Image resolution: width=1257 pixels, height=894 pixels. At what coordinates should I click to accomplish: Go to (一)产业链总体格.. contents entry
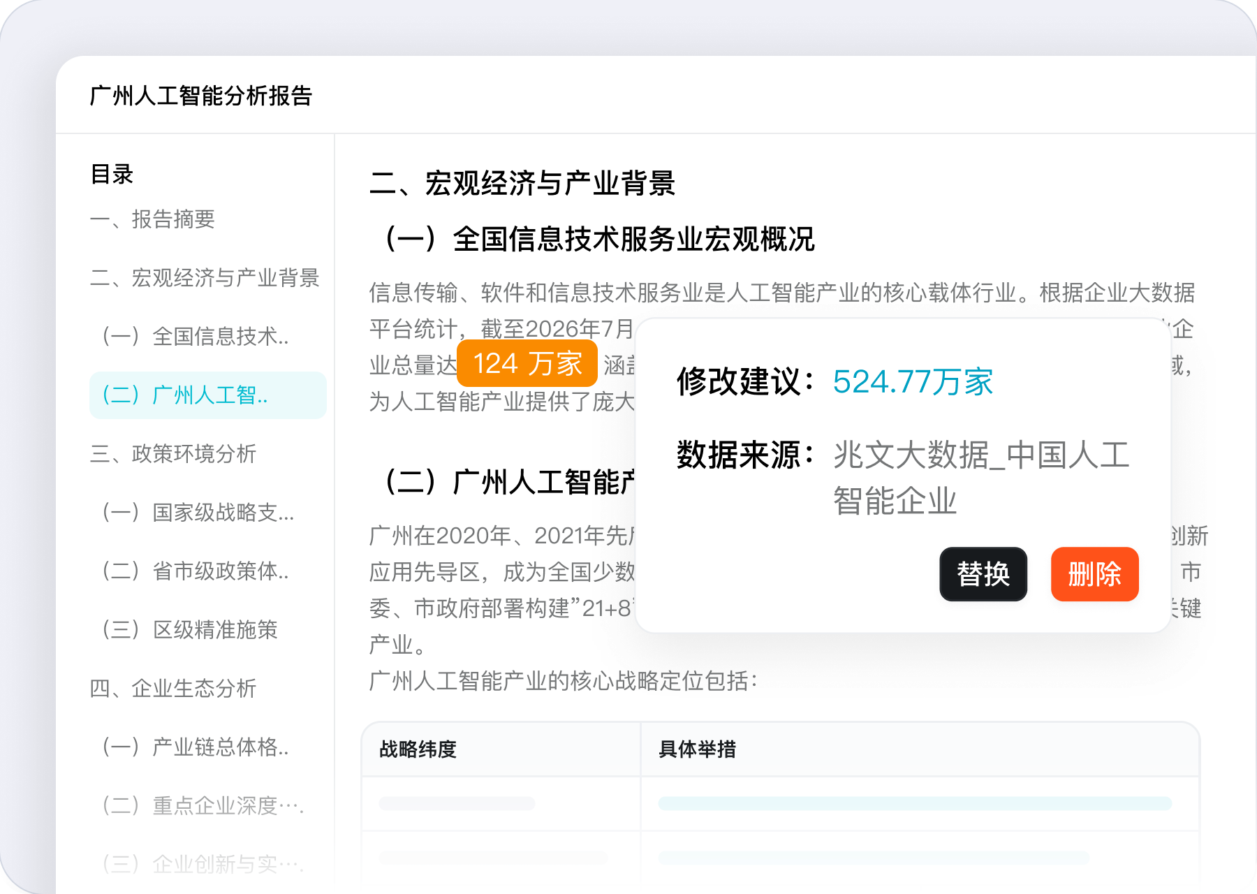(x=196, y=747)
